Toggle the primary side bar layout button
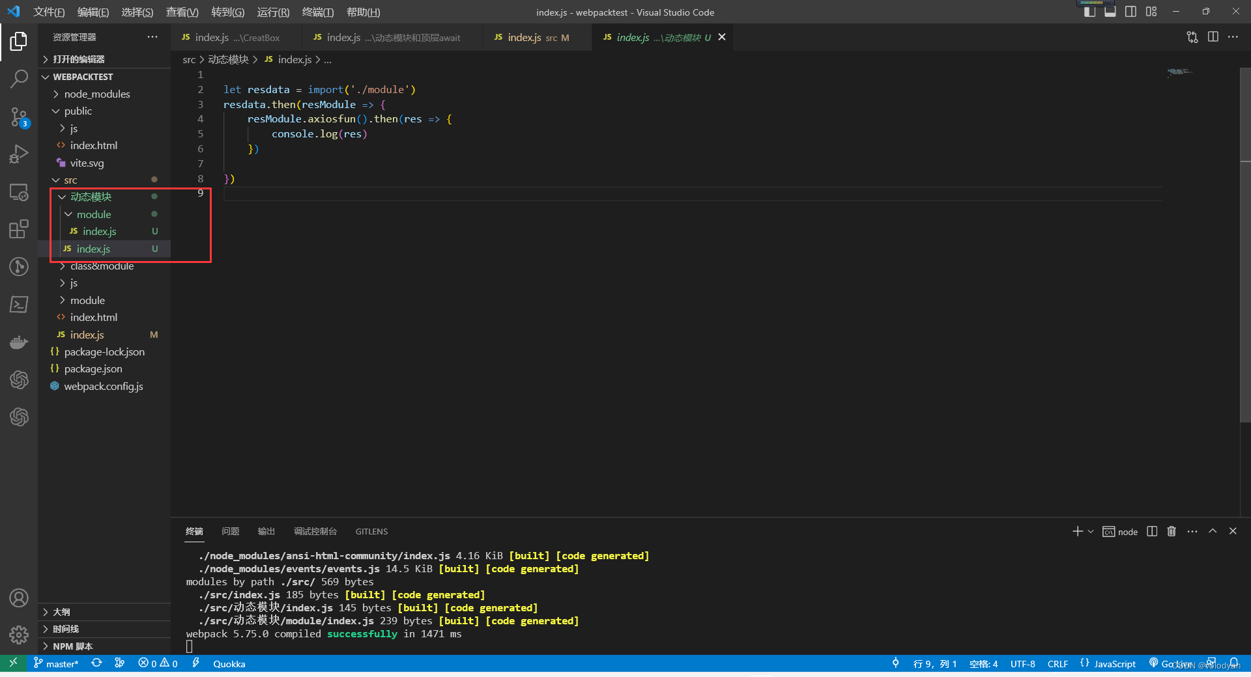Viewport: 1251px width, 677px height. [1089, 12]
